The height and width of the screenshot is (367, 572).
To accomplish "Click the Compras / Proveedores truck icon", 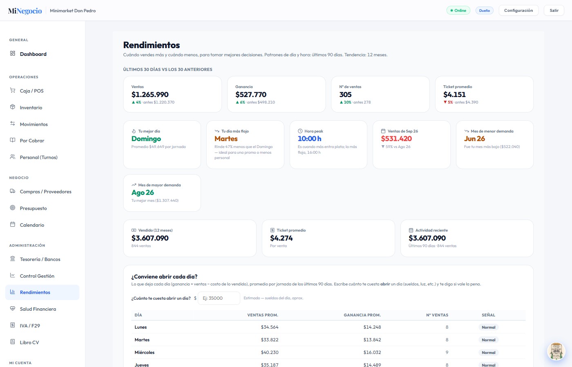I will coord(13,191).
